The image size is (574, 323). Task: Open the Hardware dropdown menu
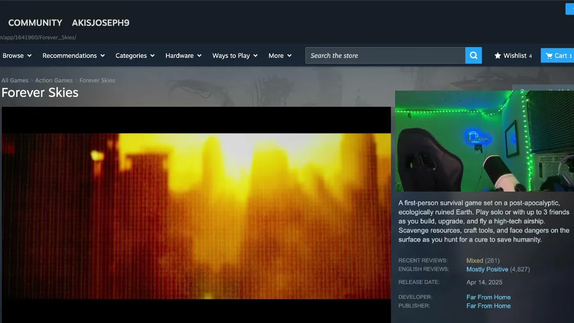tap(183, 56)
